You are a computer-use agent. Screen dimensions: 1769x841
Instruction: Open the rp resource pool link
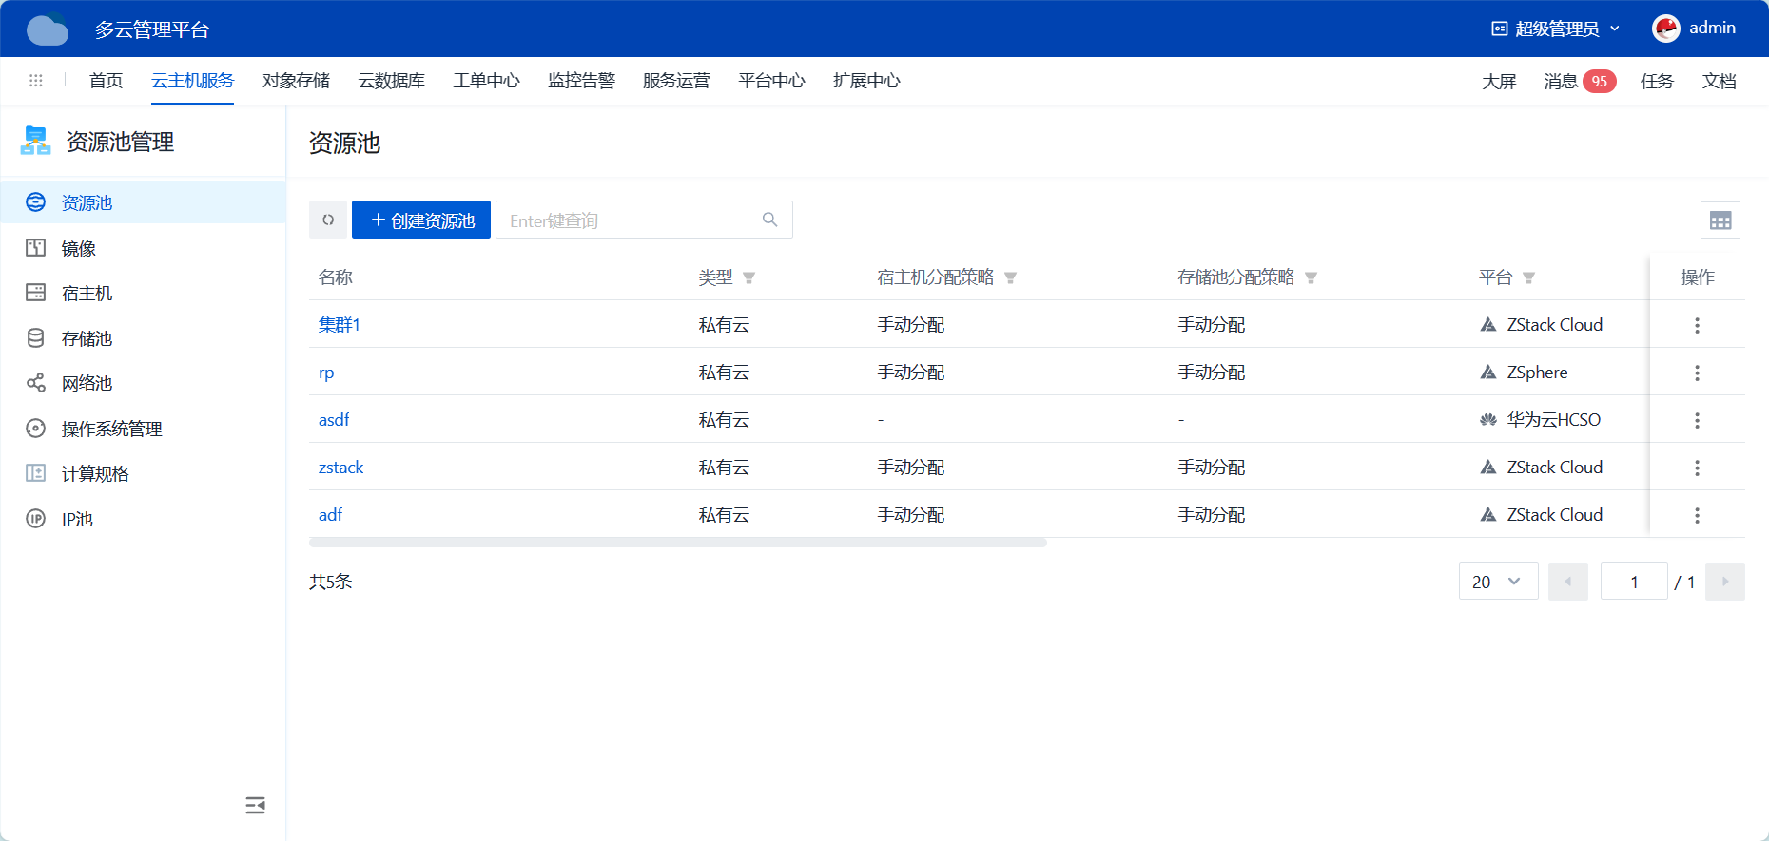(326, 373)
